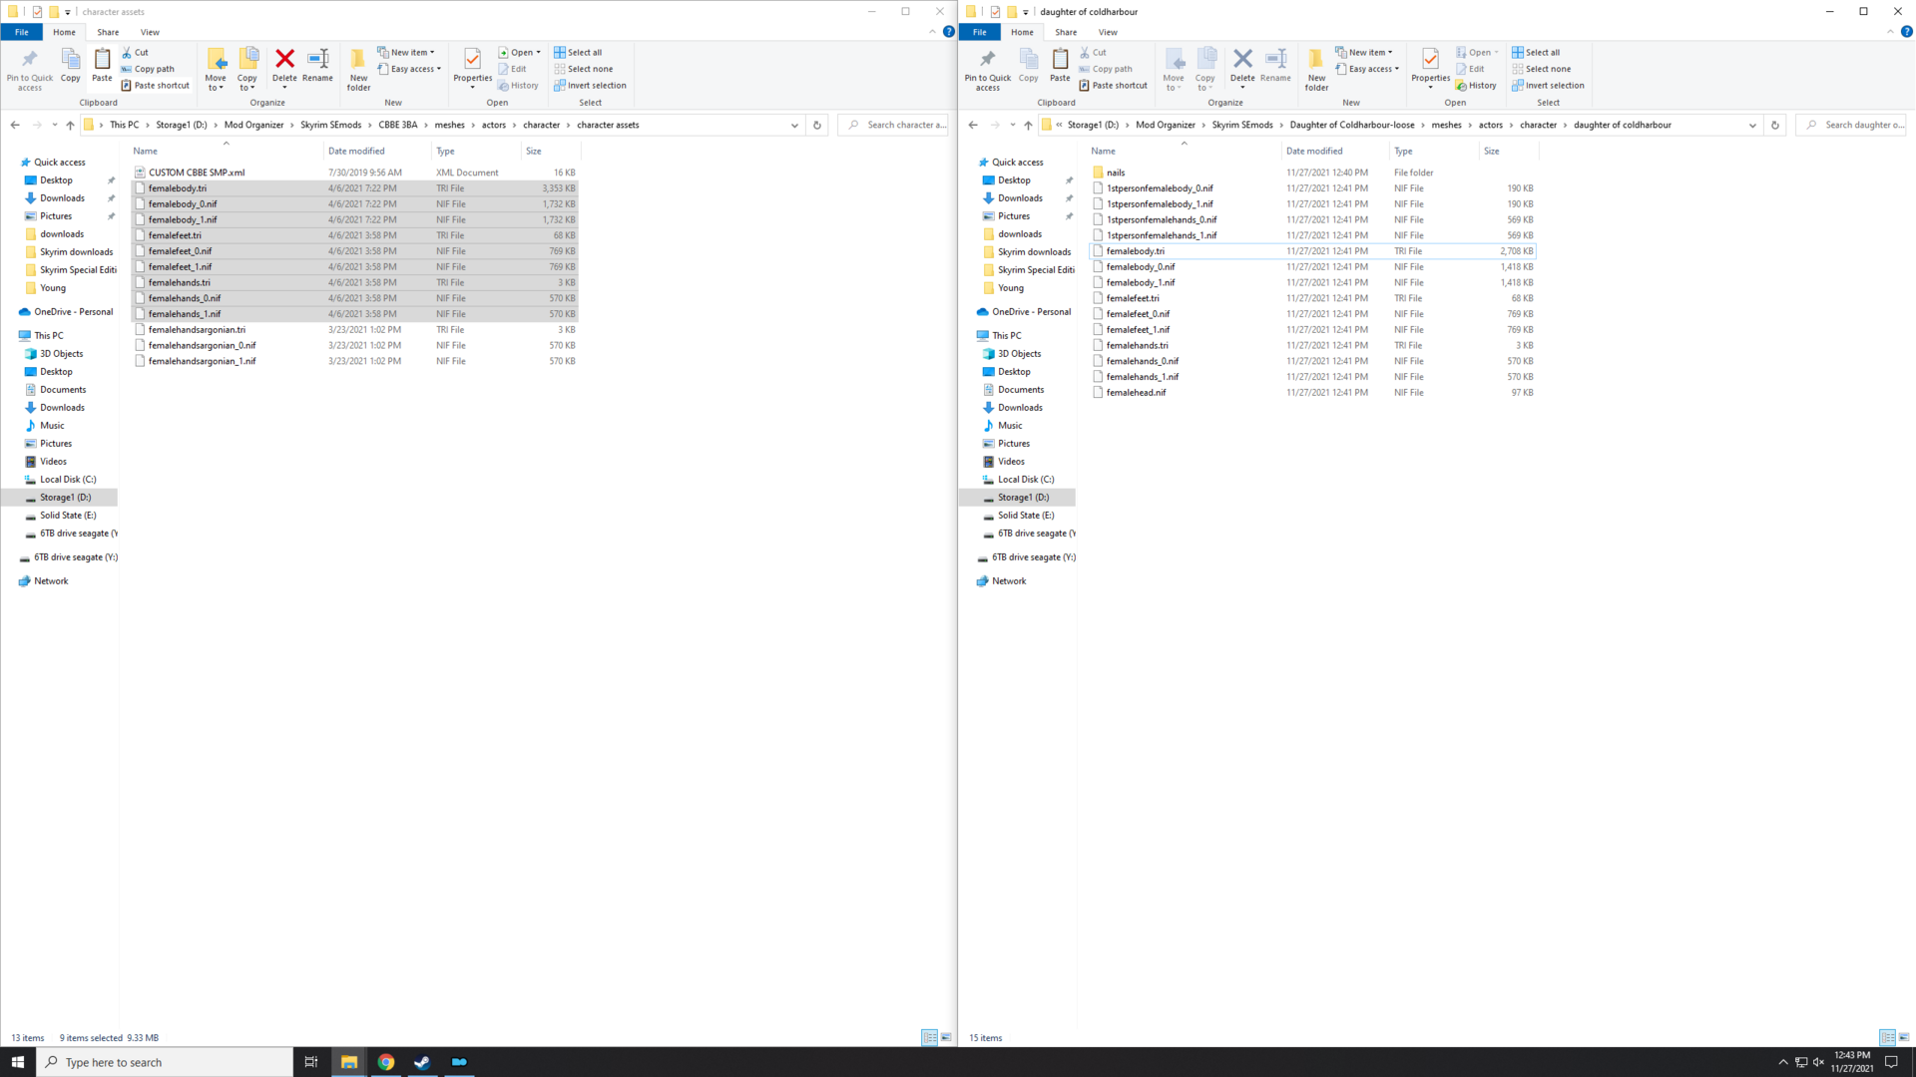Click Copy path in left window ribbon

[148, 69]
